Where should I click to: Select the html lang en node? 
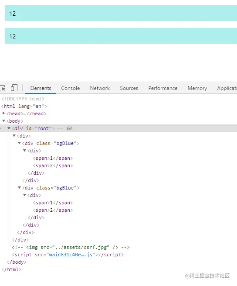tap(24, 106)
